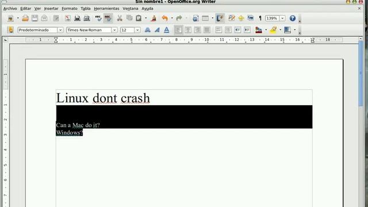Click the Times New Roman font field
This screenshot has height=207, width=368.
(89, 30)
